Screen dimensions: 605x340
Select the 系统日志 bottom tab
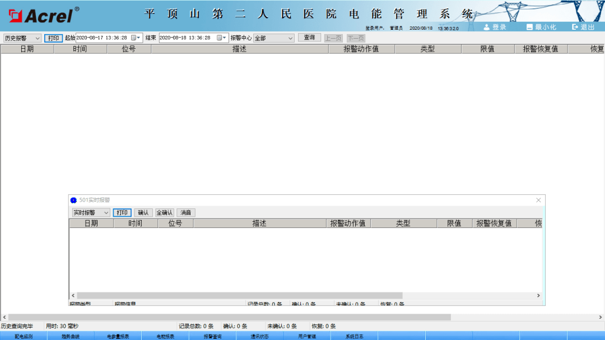354,336
